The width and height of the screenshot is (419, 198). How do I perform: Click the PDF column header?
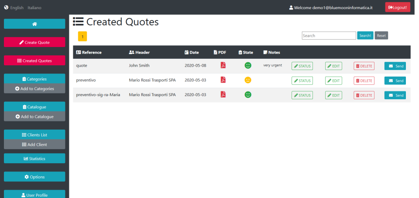tap(220, 52)
